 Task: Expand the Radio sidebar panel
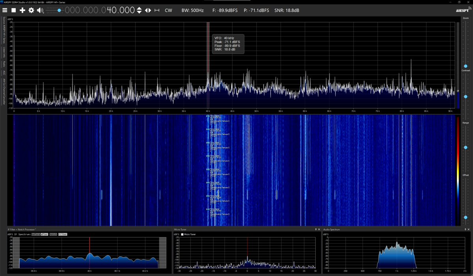[x=4, y=63]
